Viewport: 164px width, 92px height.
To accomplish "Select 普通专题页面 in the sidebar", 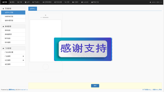I will point(13,20).
